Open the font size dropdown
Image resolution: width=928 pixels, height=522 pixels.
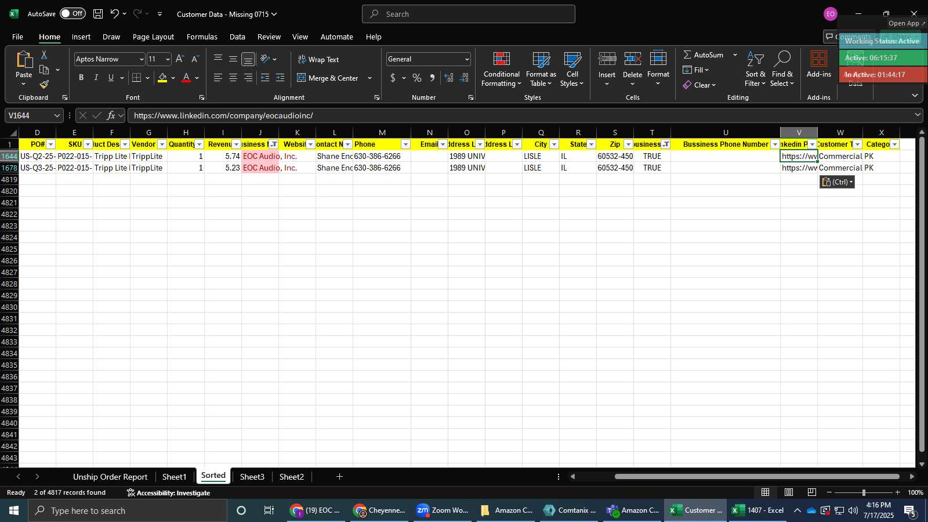[x=168, y=59]
